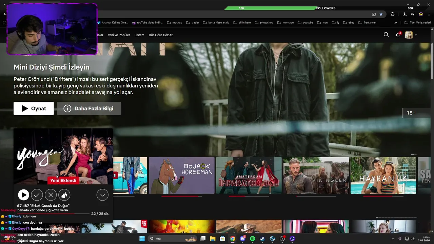
Task: Click the Oynat button
Action: pyautogui.click(x=34, y=108)
